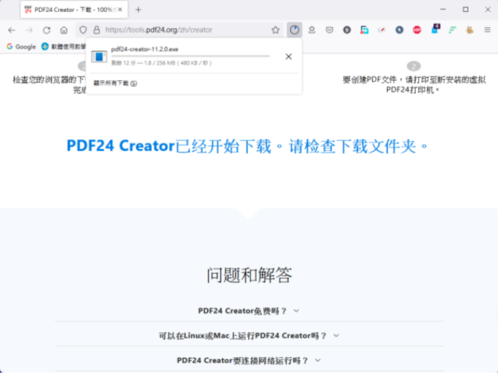Viewport: 498px width, 374px height.
Task: Expand the Linux或Mac question
Action: [x=249, y=336]
